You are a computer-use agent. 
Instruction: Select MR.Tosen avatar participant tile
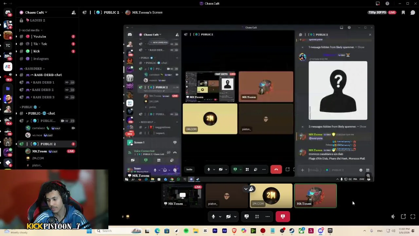pyautogui.click(x=315, y=196)
